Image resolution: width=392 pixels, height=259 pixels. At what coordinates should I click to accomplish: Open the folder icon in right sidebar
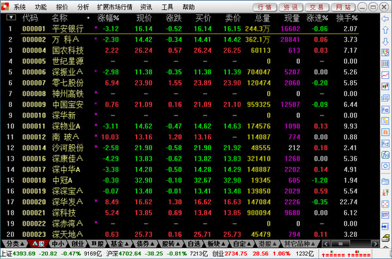tap(385, 181)
